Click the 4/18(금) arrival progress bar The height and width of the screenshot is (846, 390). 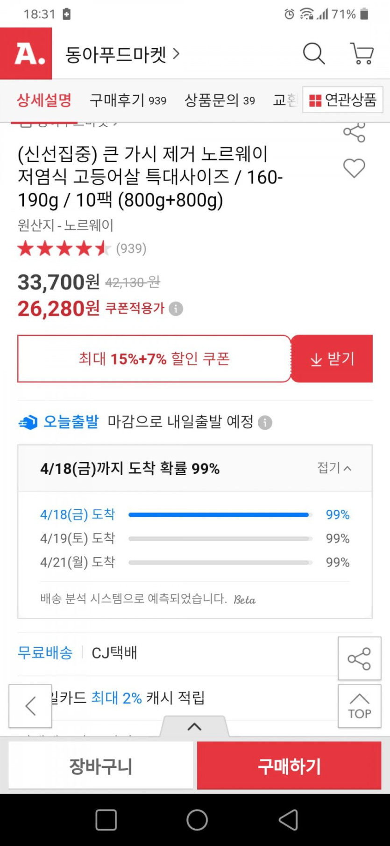pyautogui.click(x=219, y=515)
